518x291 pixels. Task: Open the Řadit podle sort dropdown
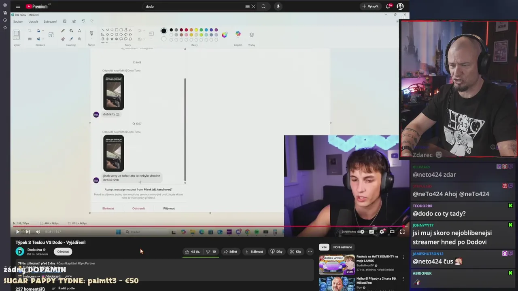point(64,289)
